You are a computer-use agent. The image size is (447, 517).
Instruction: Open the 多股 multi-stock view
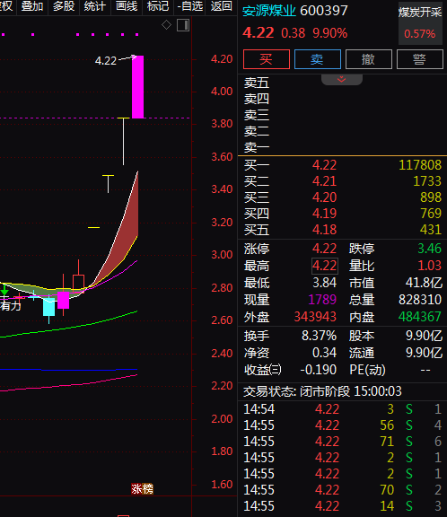(64, 6)
